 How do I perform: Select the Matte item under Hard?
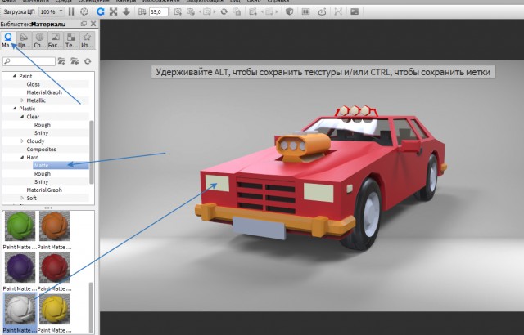41,165
